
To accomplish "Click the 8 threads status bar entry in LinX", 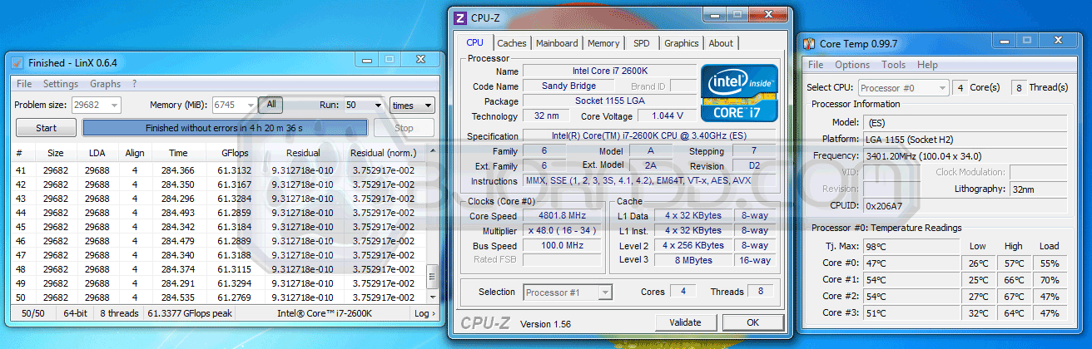I will click(x=118, y=313).
